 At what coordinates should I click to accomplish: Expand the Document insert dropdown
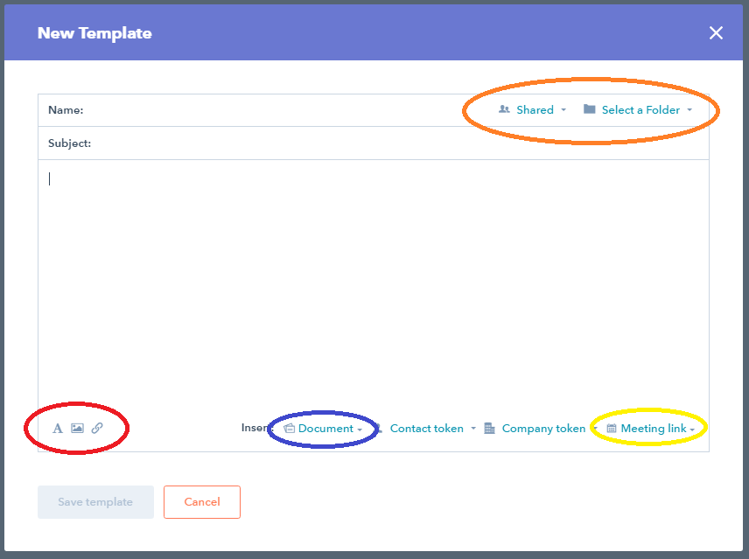click(x=324, y=428)
